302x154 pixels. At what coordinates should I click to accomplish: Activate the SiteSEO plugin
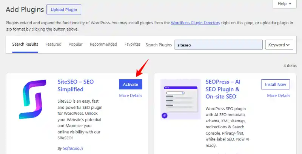pos(130,84)
